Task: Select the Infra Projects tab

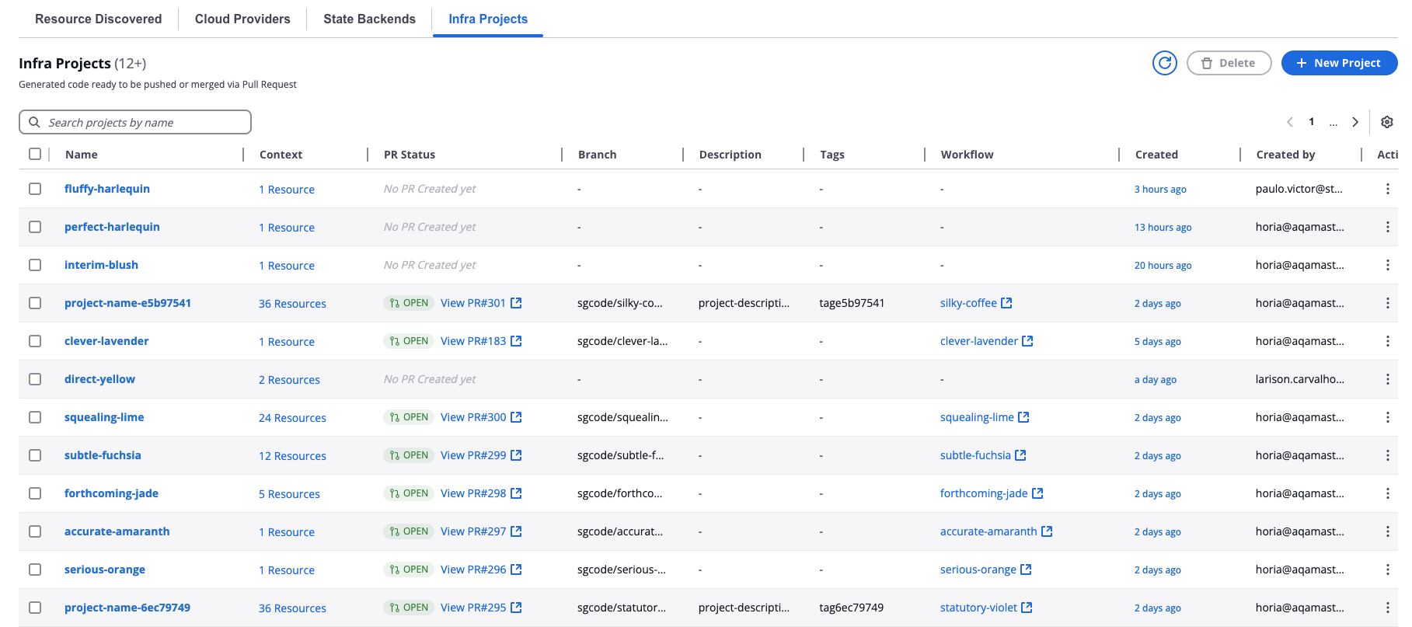Action: click(488, 19)
